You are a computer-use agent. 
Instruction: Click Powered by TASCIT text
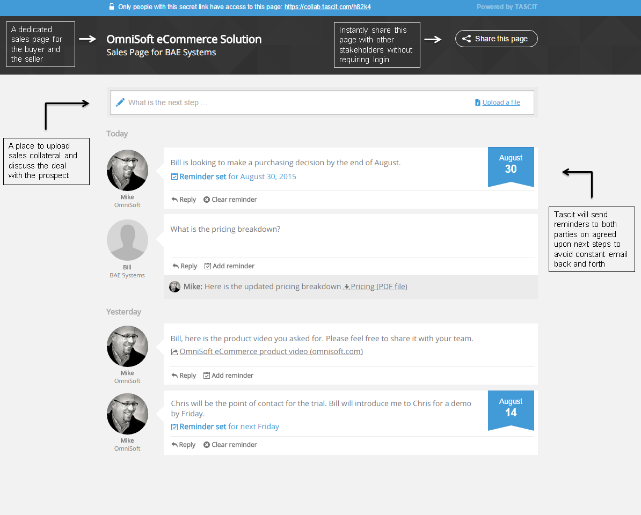[507, 7]
